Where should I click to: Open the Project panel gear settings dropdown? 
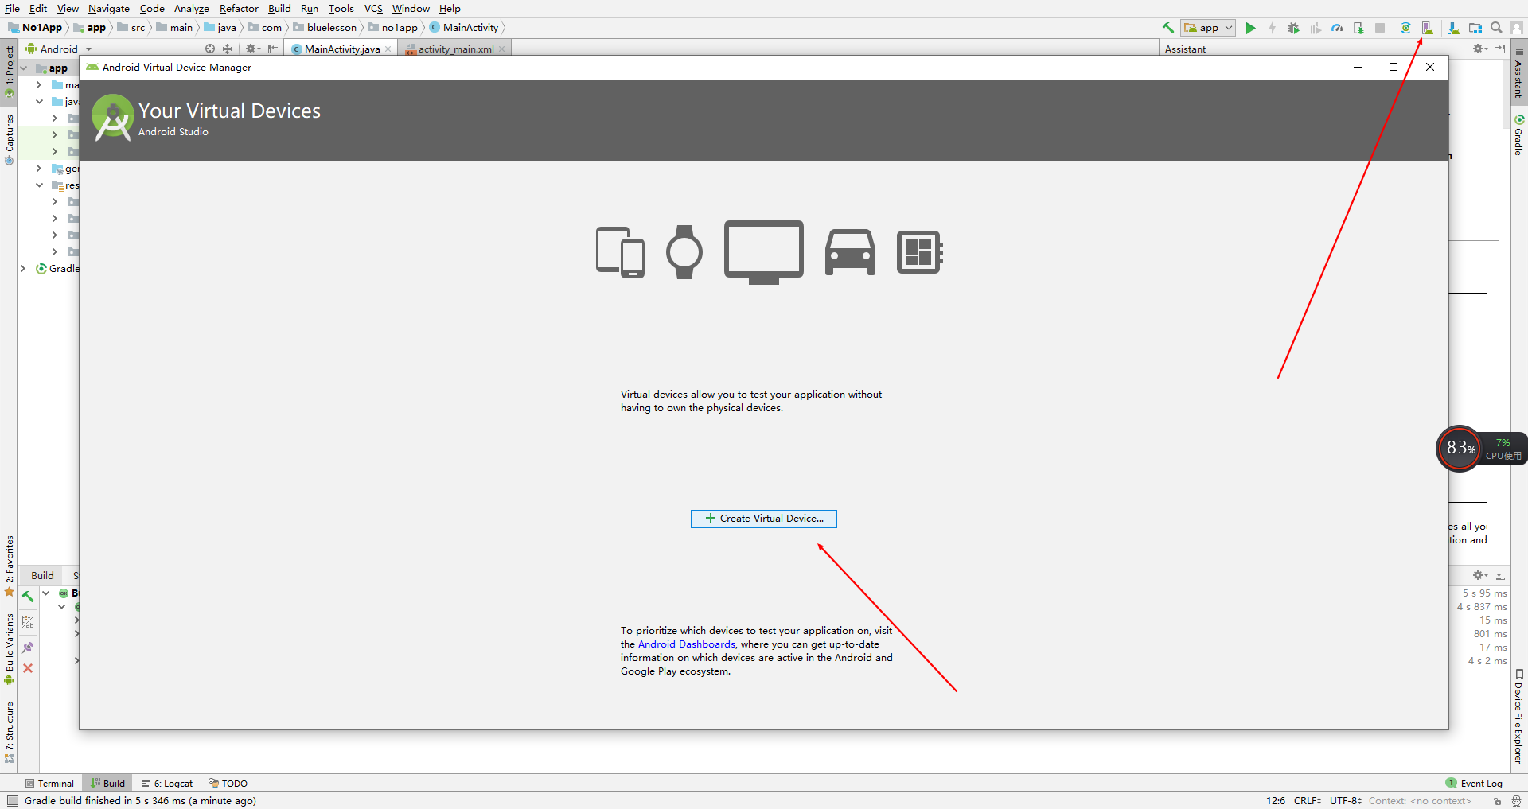pyautogui.click(x=253, y=49)
